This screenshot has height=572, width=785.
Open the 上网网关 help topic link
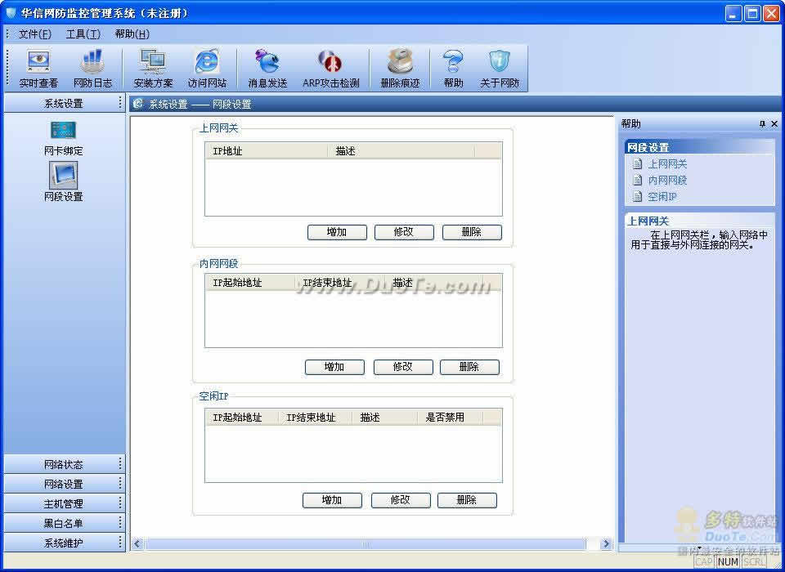(x=667, y=164)
